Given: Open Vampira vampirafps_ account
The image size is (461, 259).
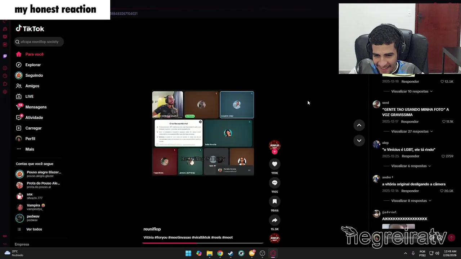Looking at the screenshot, I should [x=31, y=207].
